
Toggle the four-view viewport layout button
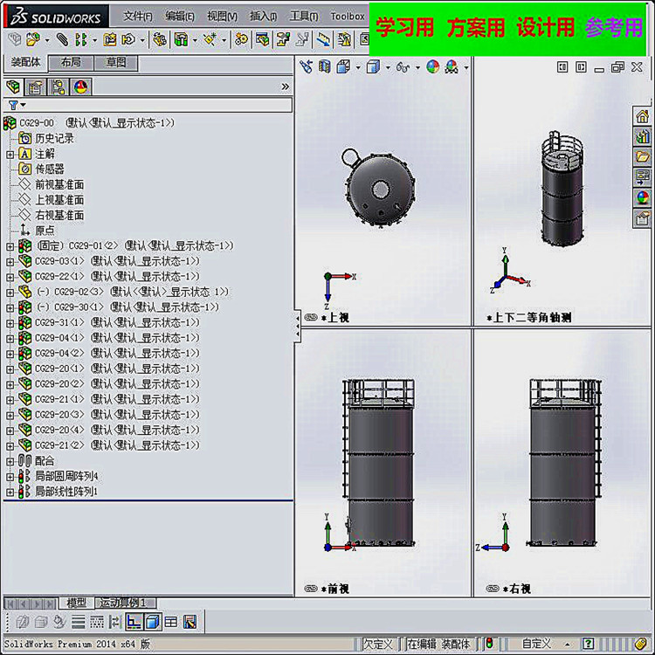(x=170, y=623)
